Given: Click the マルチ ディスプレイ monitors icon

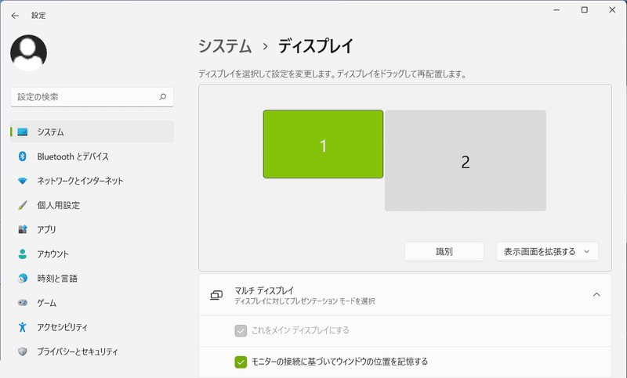Looking at the screenshot, I should pos(216,295).
